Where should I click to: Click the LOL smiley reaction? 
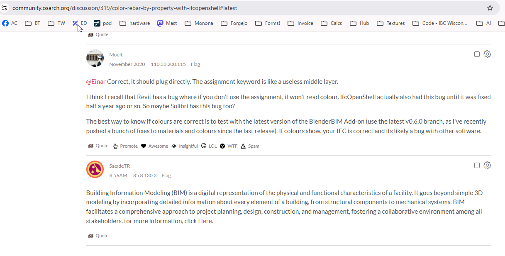[209, 146]
